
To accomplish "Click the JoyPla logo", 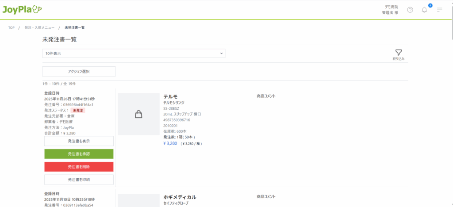I will pyautogui.click(x=22, y=9).
